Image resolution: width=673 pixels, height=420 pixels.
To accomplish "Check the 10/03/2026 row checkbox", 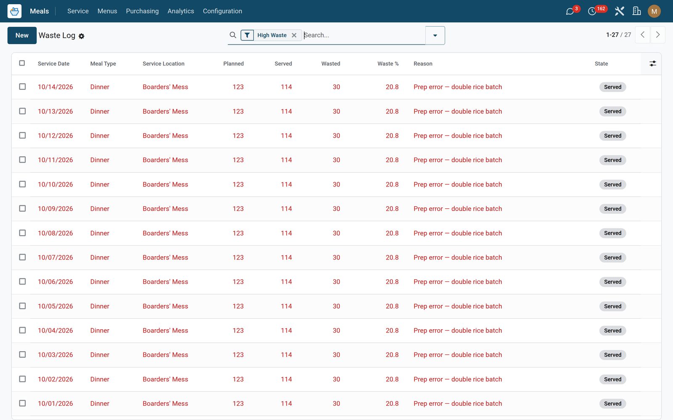I will click(x=22, y=354).
